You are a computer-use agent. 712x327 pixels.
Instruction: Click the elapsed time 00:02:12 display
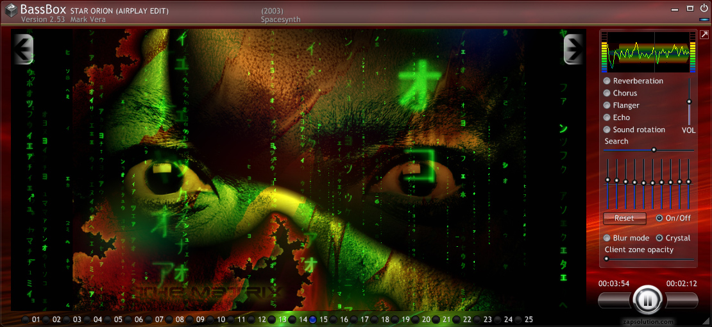(682, 283)
